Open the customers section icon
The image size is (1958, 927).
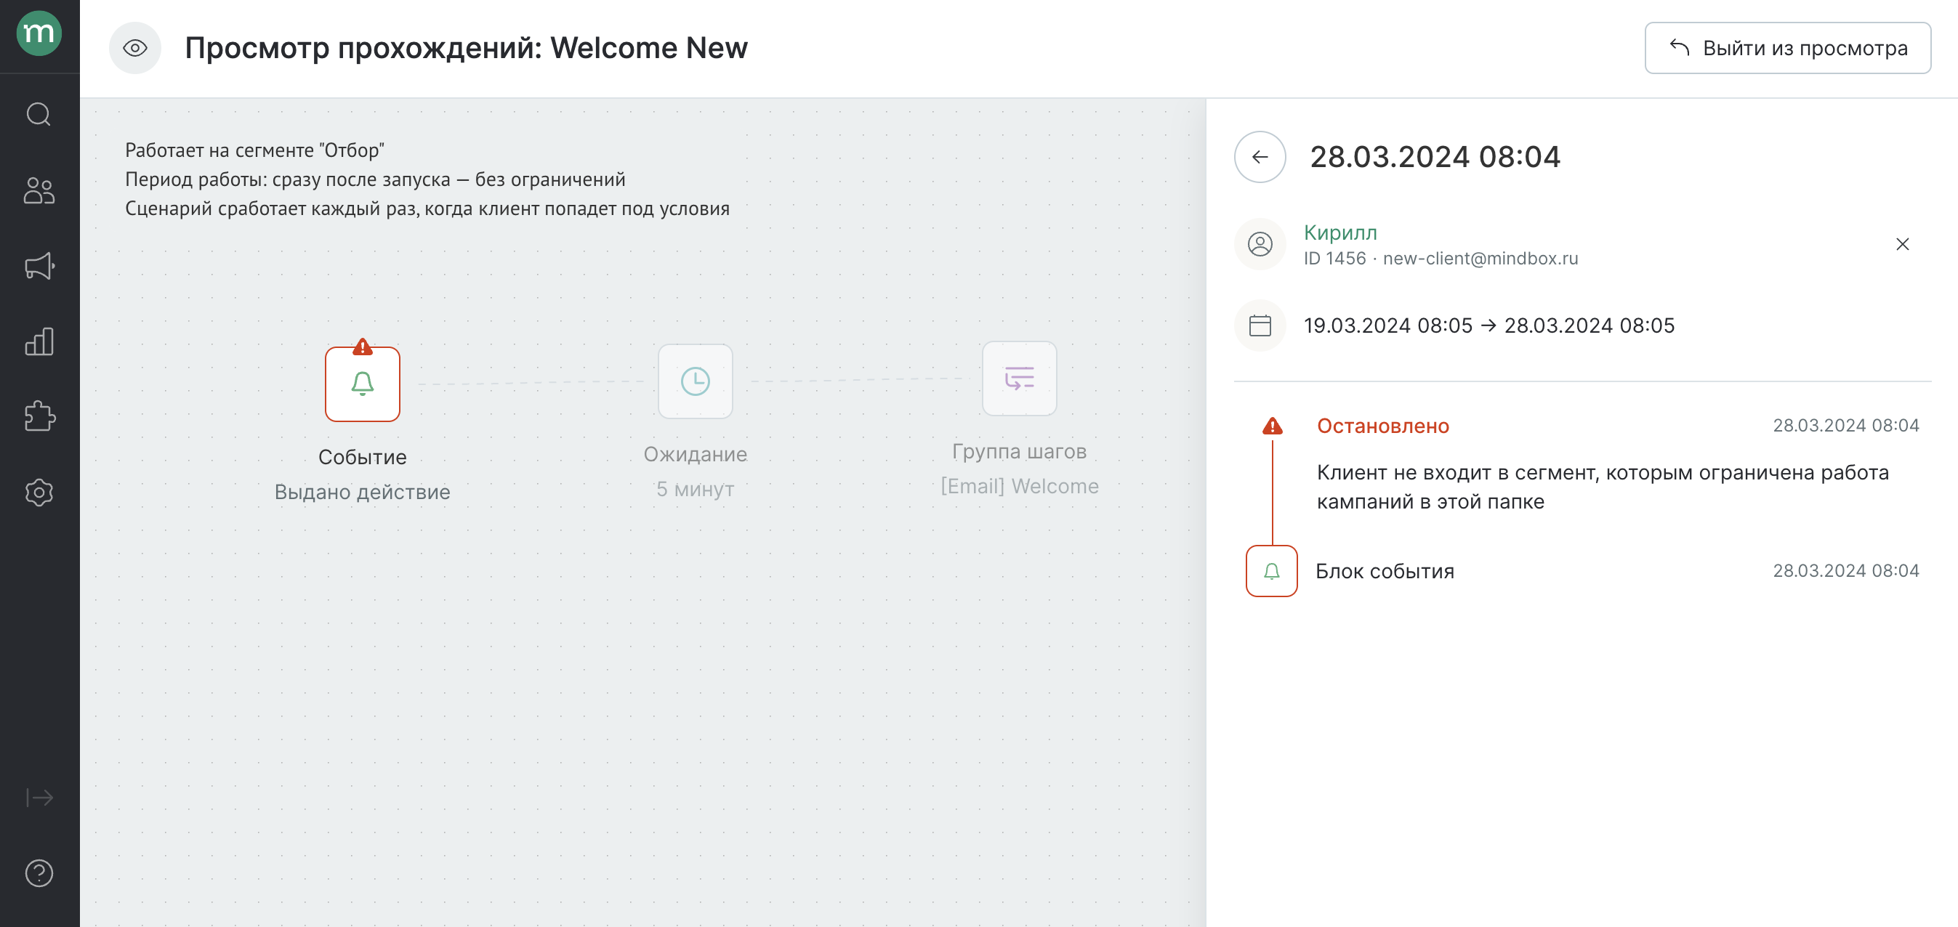pos(39,190)
